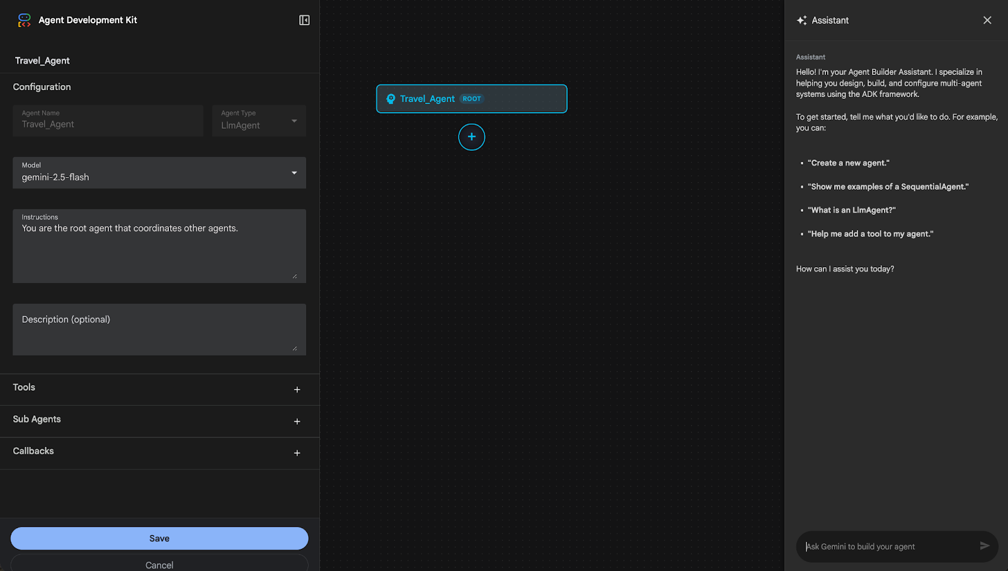Screen dimensions: 1008x571
Task: Click the ROOT badge on Travel_Agent node
Action: (472, 98)
